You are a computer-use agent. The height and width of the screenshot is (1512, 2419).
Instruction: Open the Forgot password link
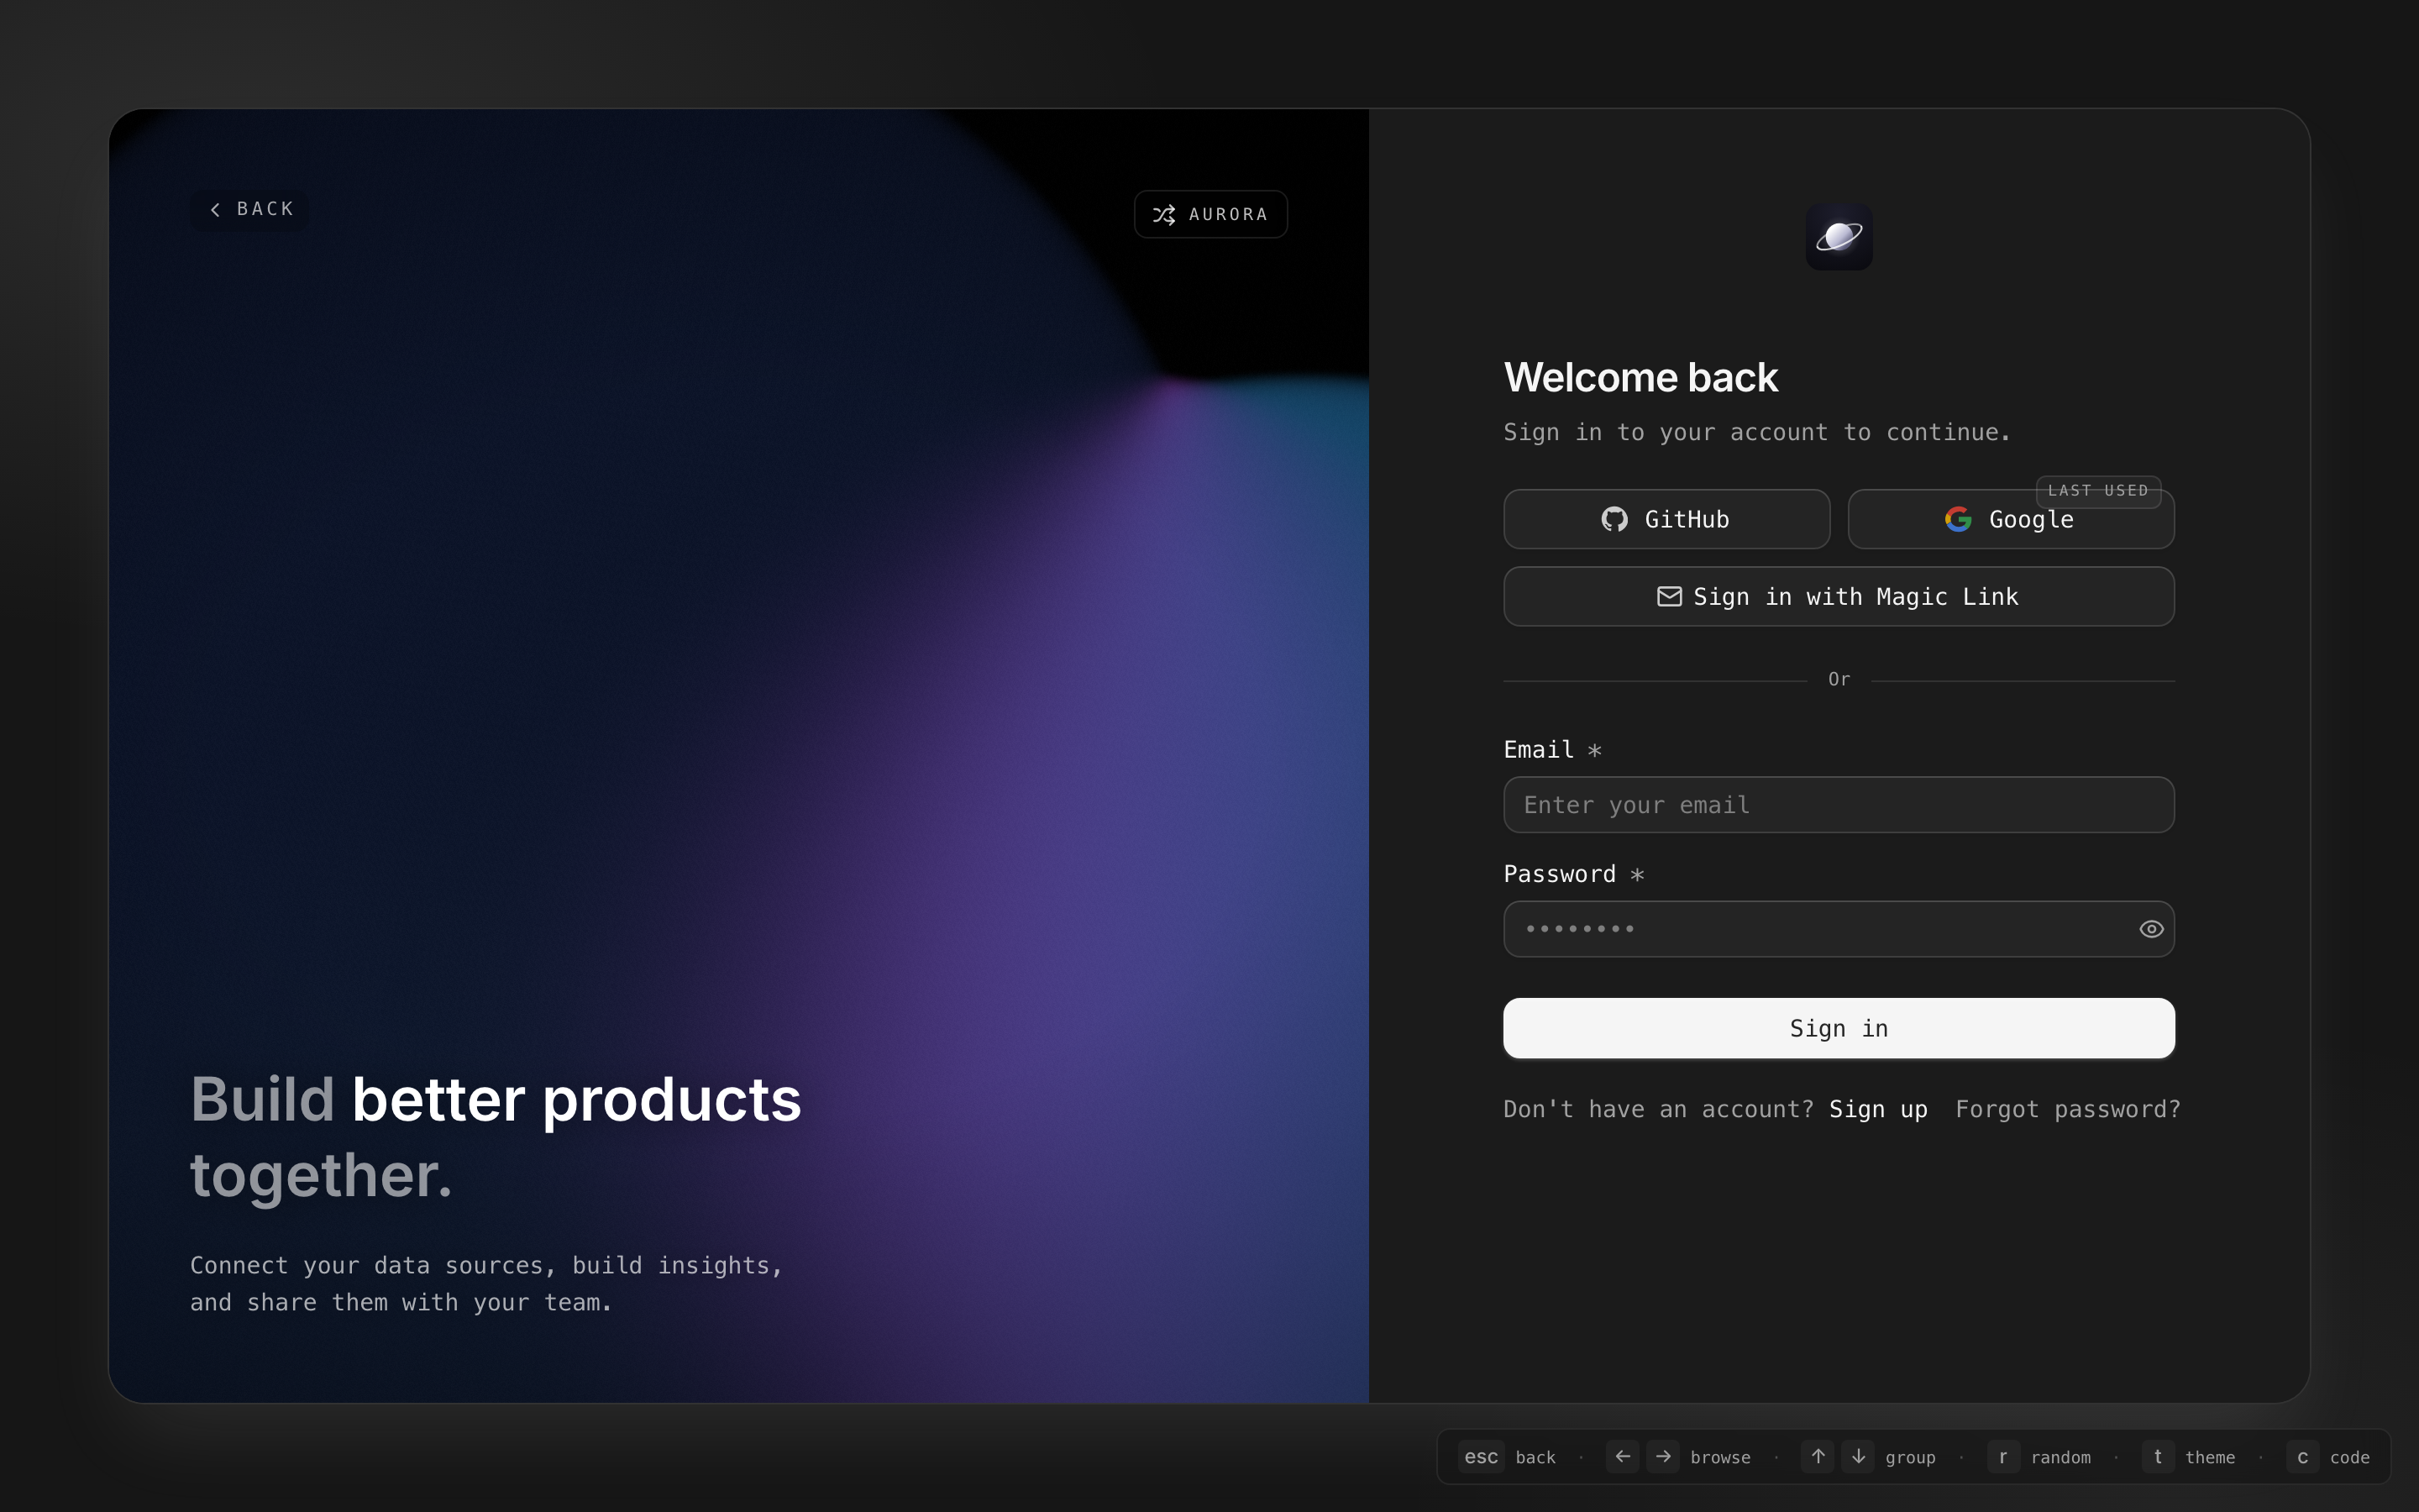coord(2067,1109)
